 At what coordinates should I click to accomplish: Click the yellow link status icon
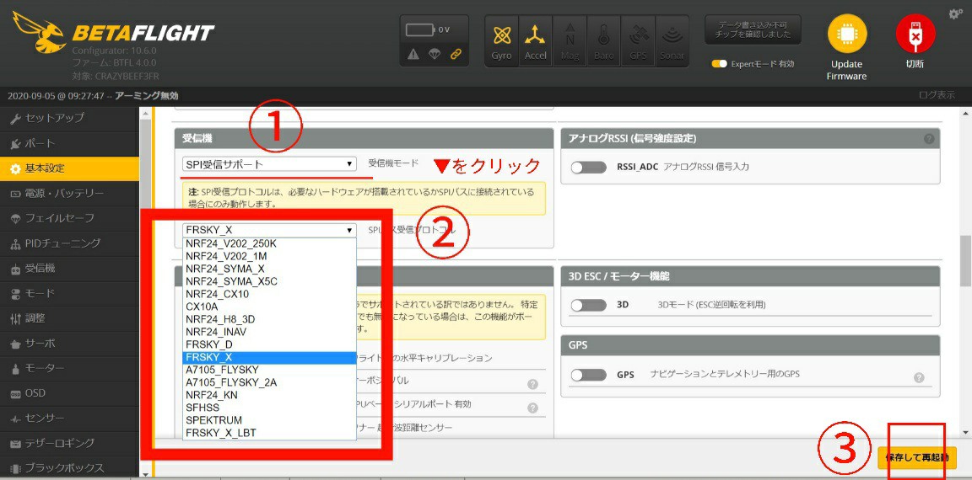click(x=456, y=55)
